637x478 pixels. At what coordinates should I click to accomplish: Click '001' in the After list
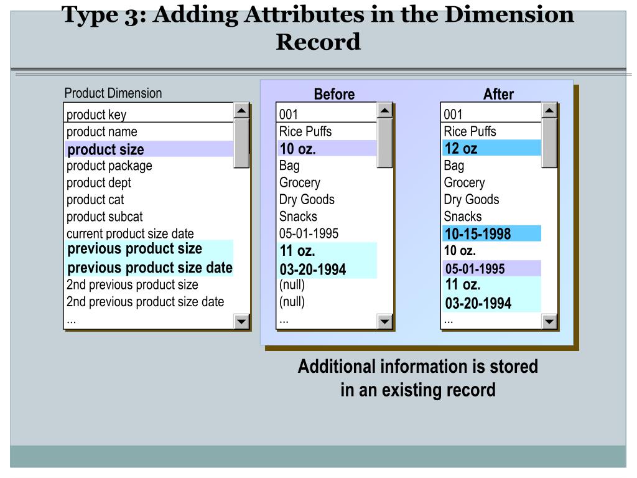click(453, 115)
